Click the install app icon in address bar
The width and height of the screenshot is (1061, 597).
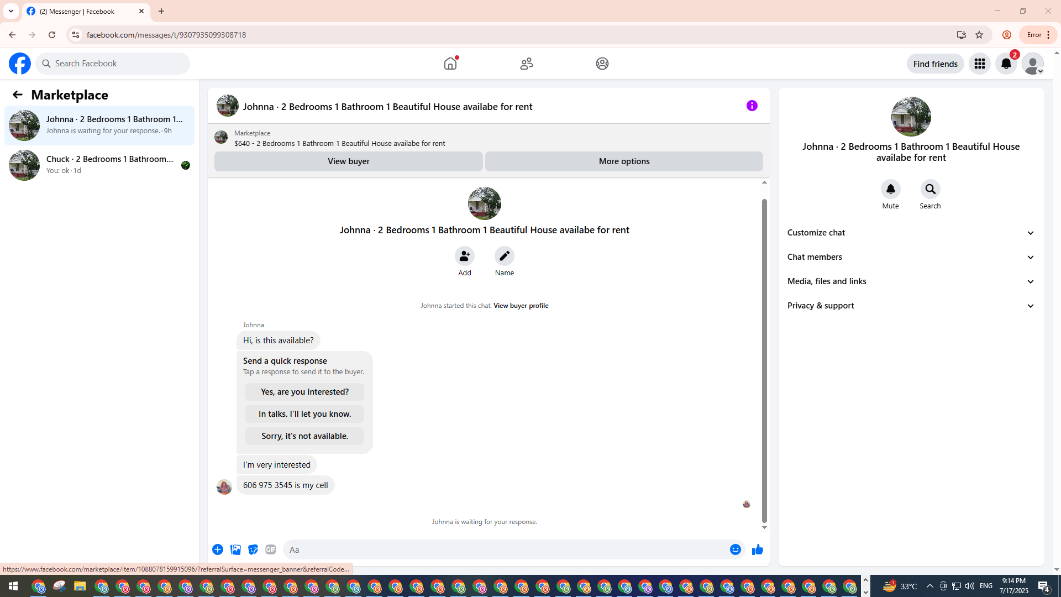[962, 35]
